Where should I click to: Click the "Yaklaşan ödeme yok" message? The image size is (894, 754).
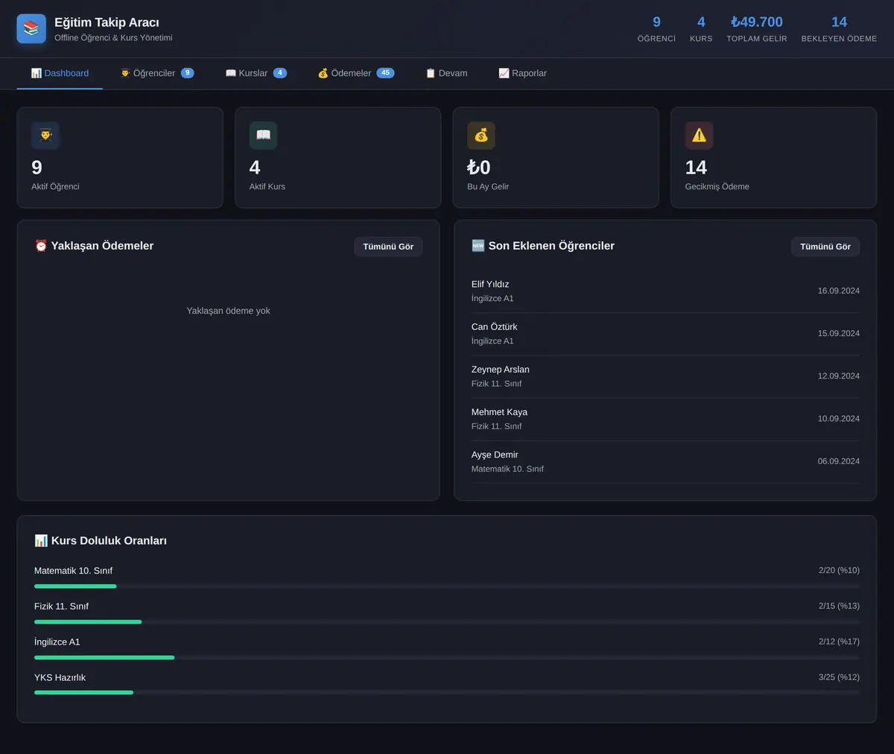(228, 311)
